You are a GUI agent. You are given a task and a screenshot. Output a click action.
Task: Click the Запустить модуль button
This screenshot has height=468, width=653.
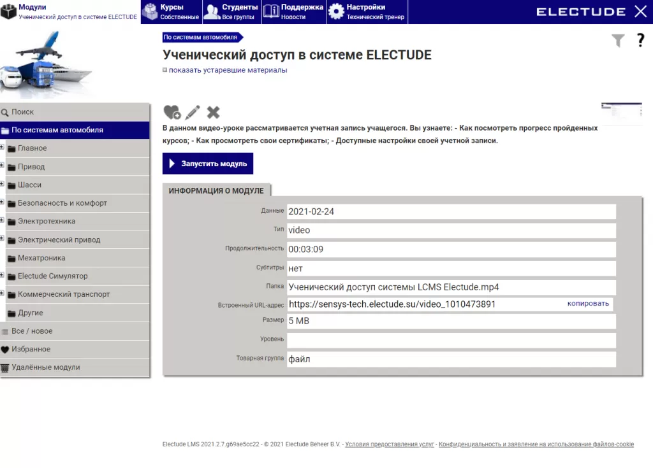coord(208,164)
